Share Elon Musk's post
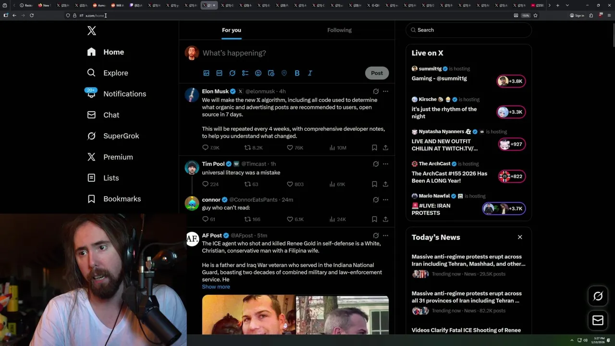The height and width of the screenshot is (346, 615). coord(385,148)
